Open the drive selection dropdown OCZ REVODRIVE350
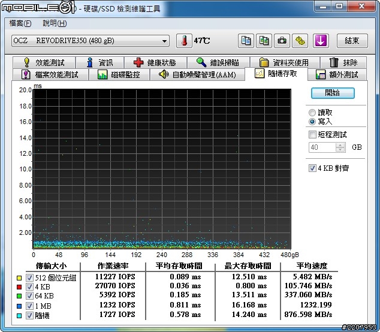The image size is (380, 332). [90, 41]
